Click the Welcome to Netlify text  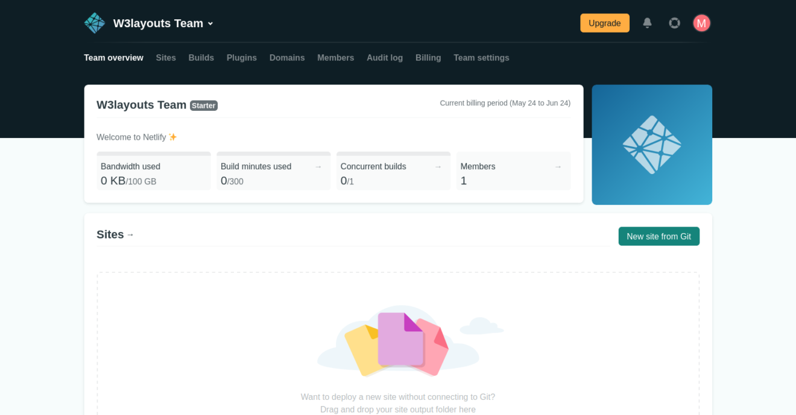click(x=136, y=137)
